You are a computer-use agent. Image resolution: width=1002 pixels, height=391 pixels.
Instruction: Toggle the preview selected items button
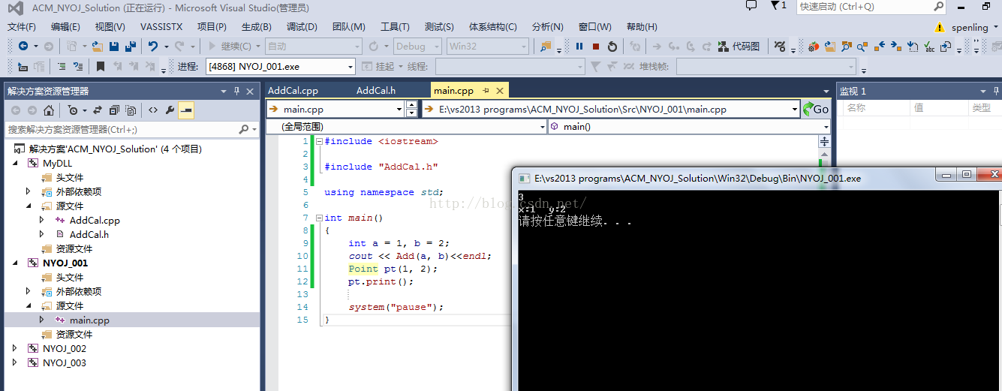(186, 110)
